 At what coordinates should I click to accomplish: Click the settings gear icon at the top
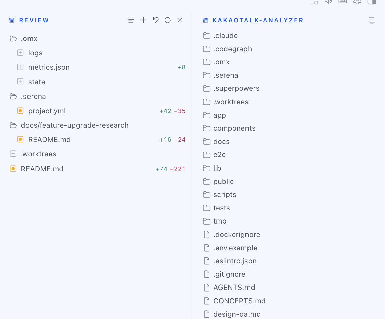coord(357,1)
